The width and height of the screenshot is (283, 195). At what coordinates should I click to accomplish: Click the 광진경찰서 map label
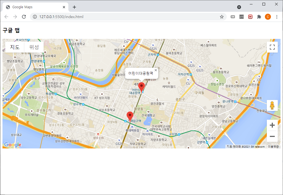coord(157,104)
